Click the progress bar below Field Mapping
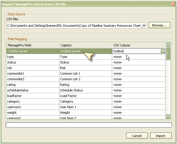177x144 pixels. click(89, 125)
